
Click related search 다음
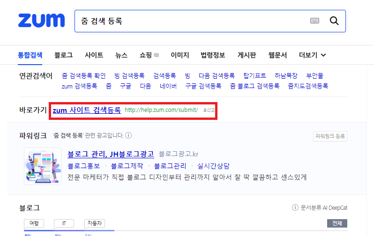(x=145, y=86)
